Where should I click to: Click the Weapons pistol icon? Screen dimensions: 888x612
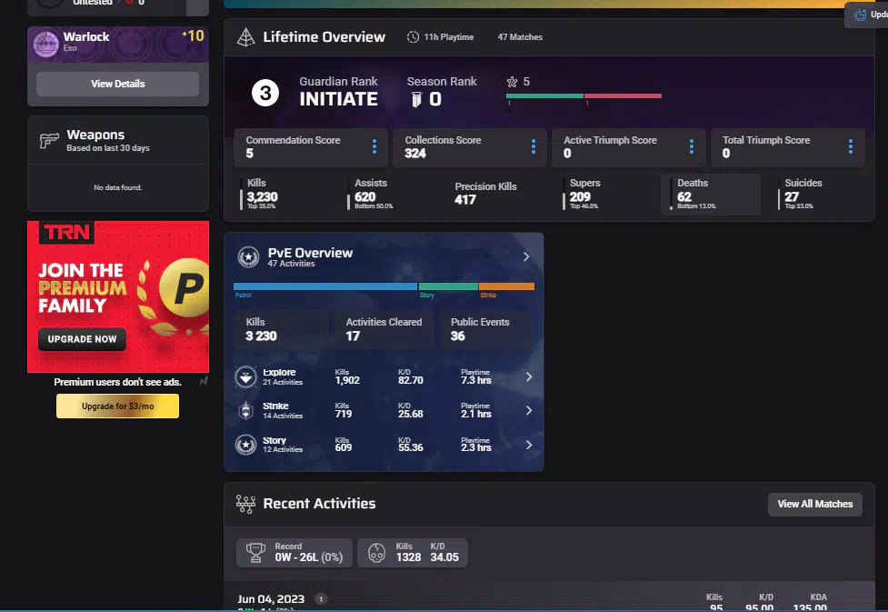click(x=49, y=141)
